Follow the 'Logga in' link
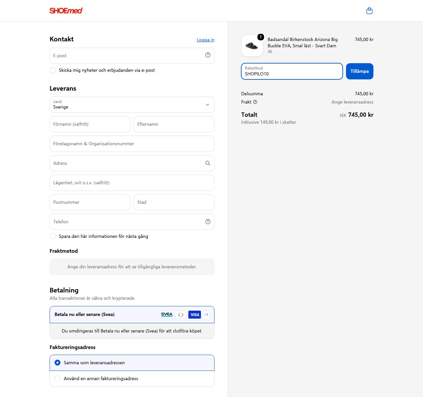Viewport: 423px width, 397px height. click(x=206, y=40)
